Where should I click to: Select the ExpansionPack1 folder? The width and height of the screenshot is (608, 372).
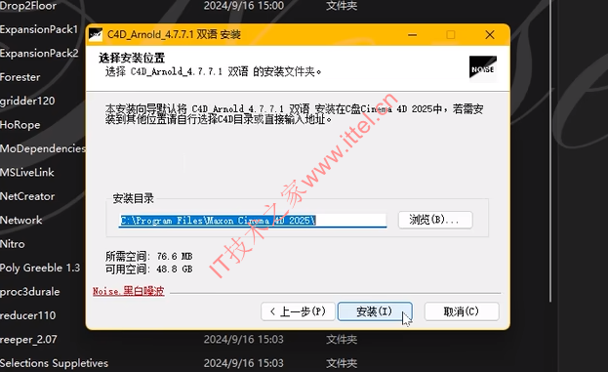(x=39, y=29)
